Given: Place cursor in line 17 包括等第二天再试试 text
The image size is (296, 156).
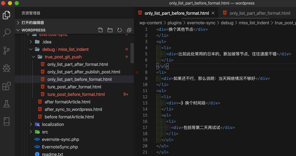Looking at the screenshot, I should pos(202,128).
